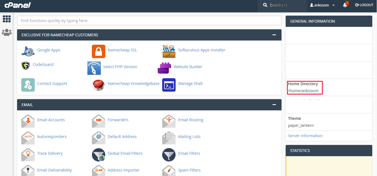Click the Google Apps text link
Screen dimensions: 377x176
point(49,50)
